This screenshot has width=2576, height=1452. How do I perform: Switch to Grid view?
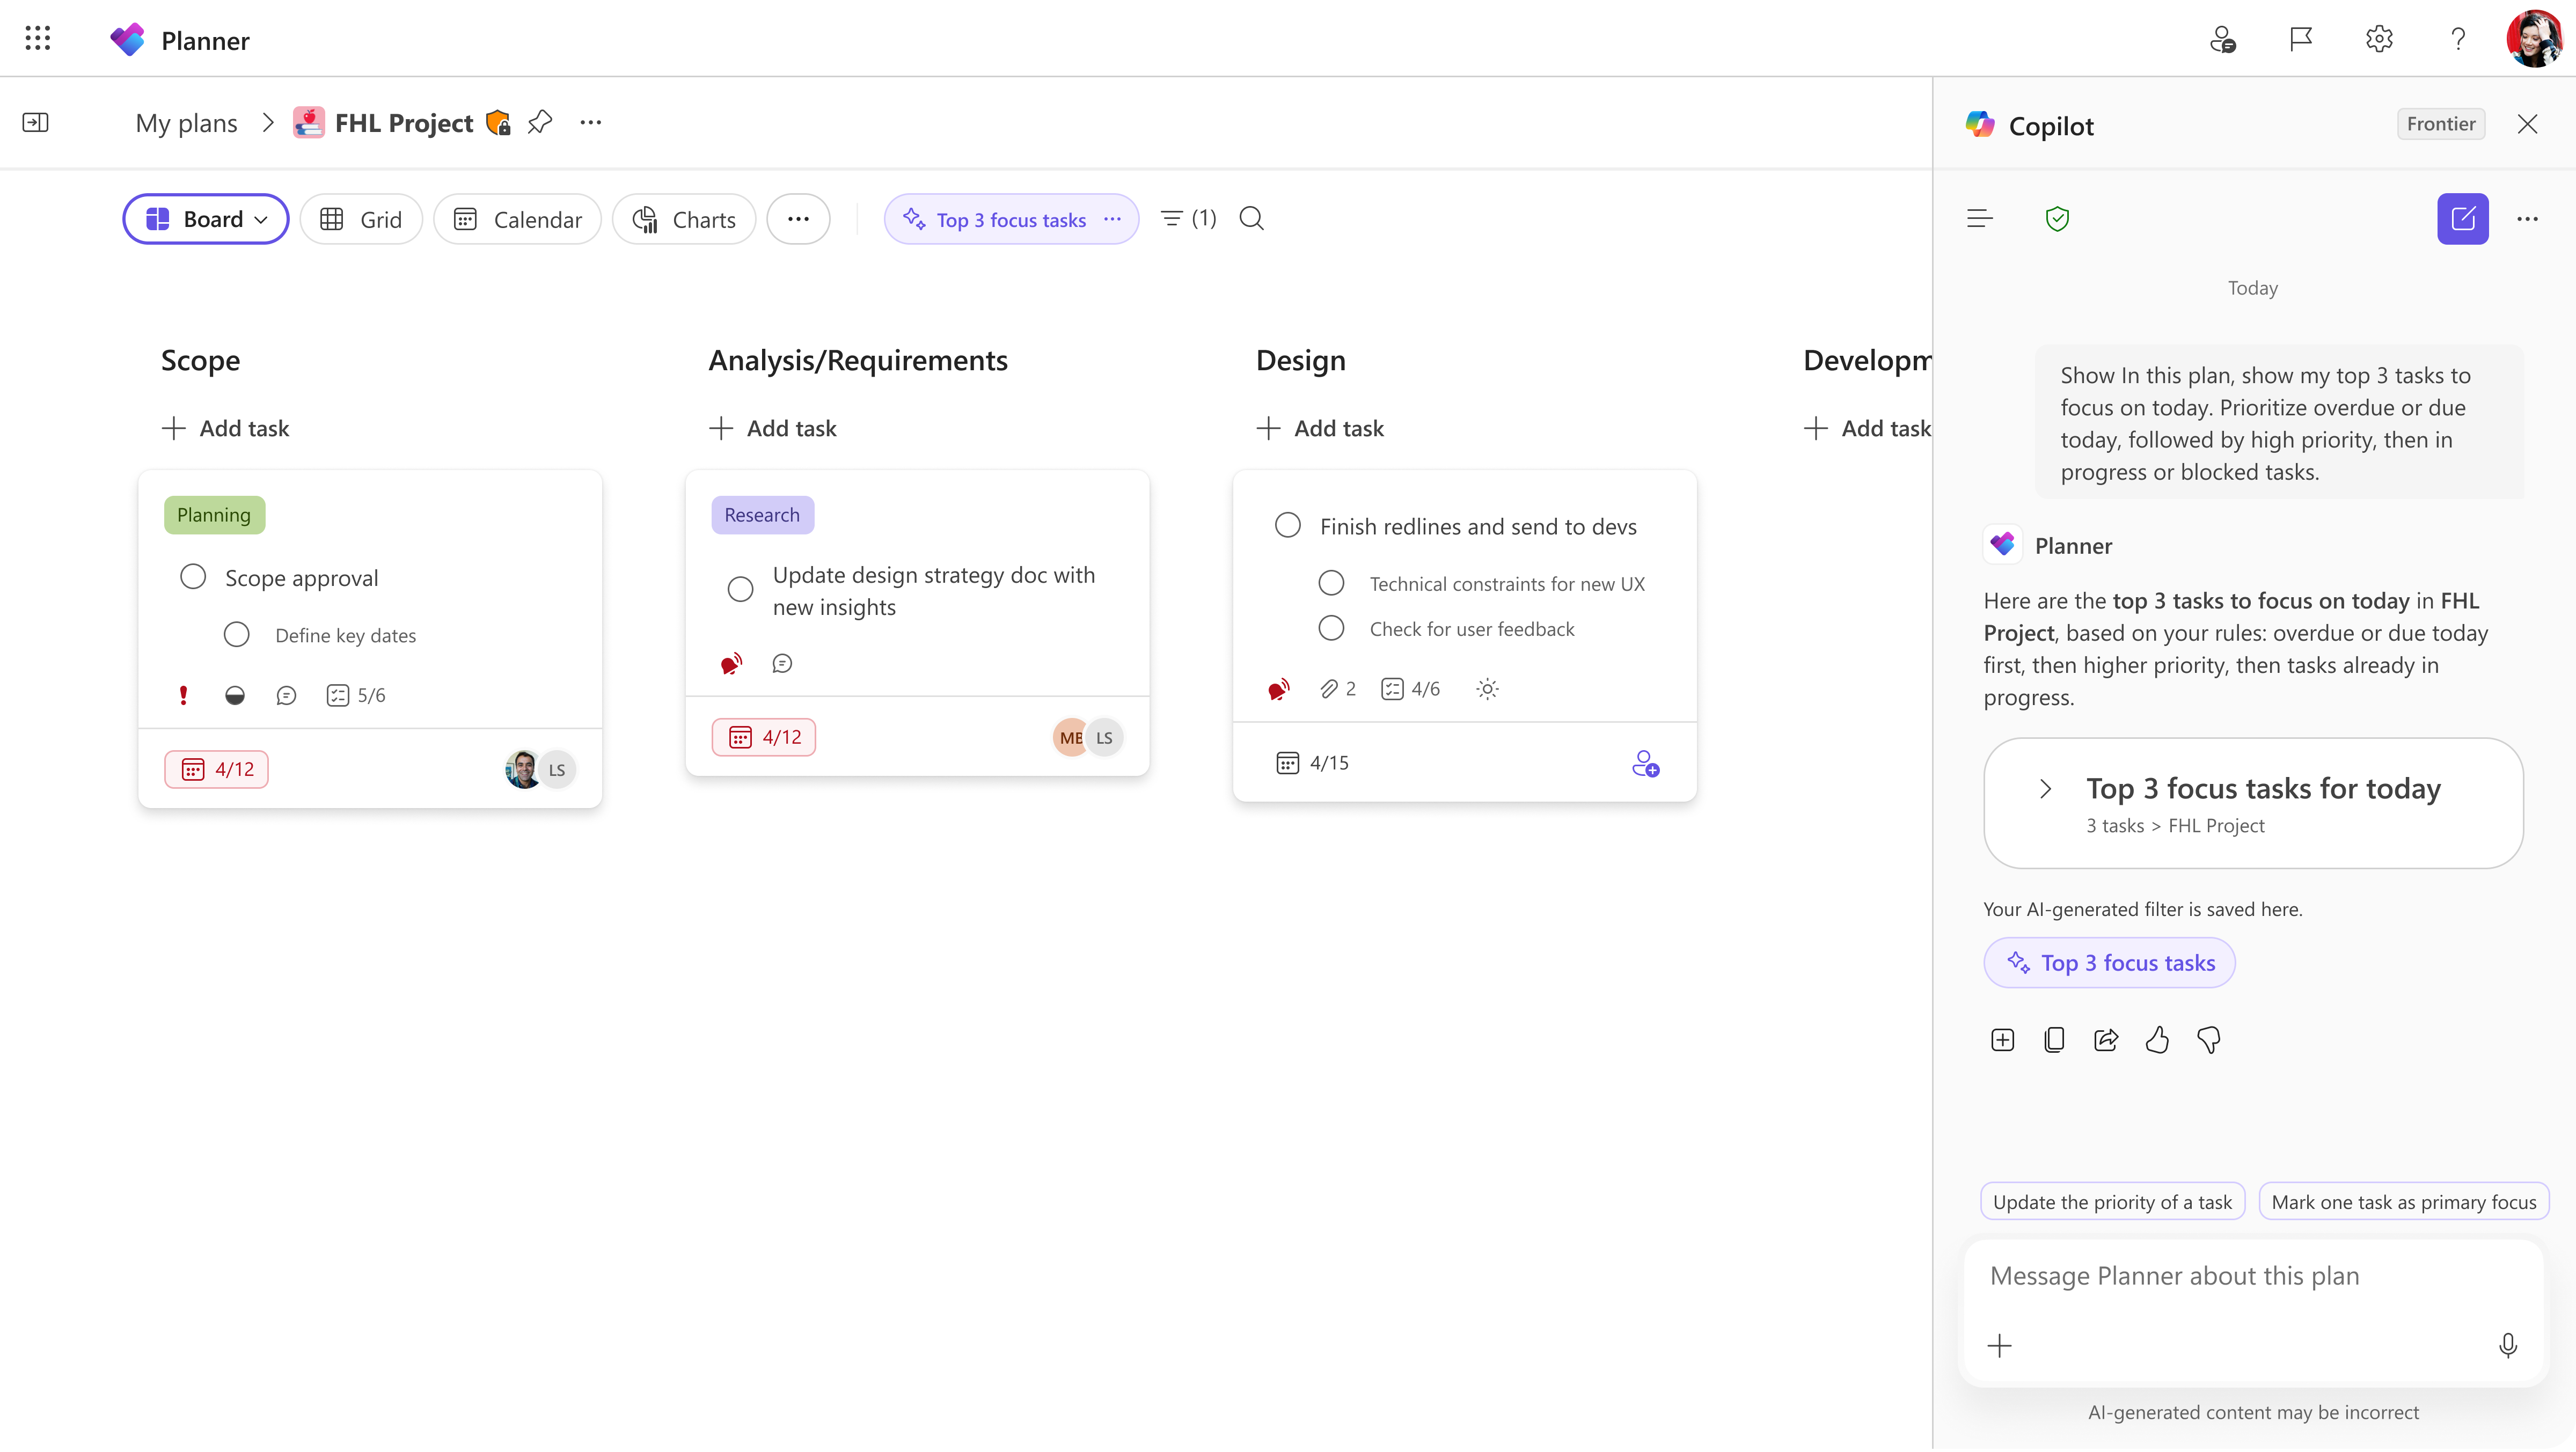(x=361, y=219)
